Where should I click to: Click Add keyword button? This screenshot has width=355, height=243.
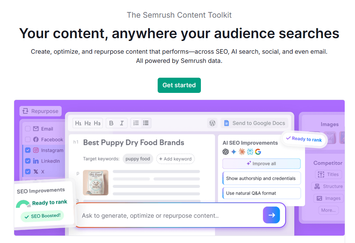(175, 159)
